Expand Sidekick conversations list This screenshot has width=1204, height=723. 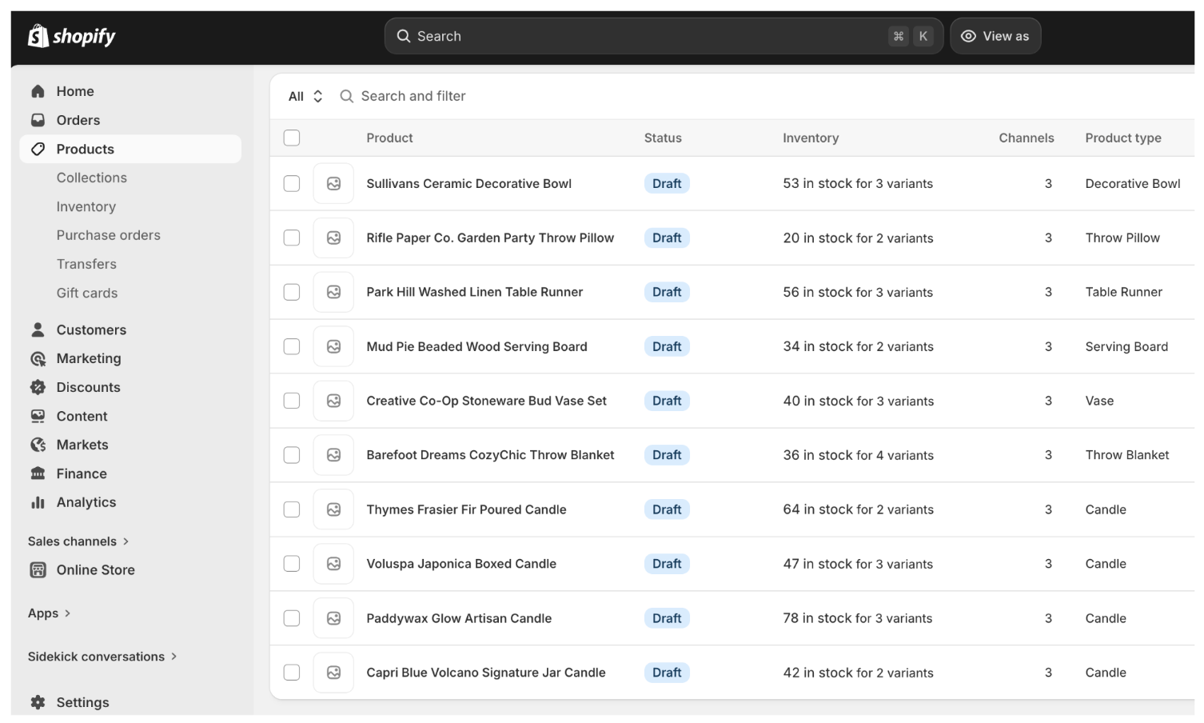pos(102,657)
